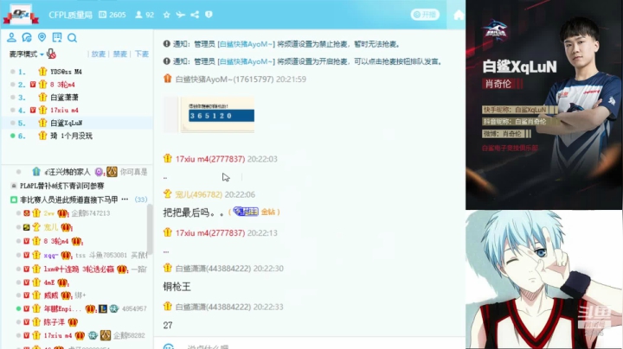
Task: Select member 威威 in the user list
Action: [51, 295]
